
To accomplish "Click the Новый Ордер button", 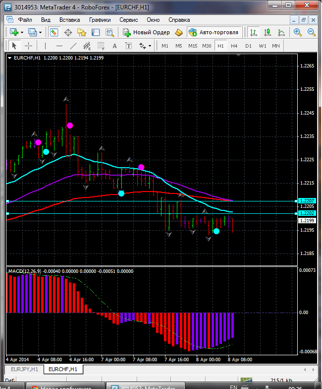I will [147, 32].
